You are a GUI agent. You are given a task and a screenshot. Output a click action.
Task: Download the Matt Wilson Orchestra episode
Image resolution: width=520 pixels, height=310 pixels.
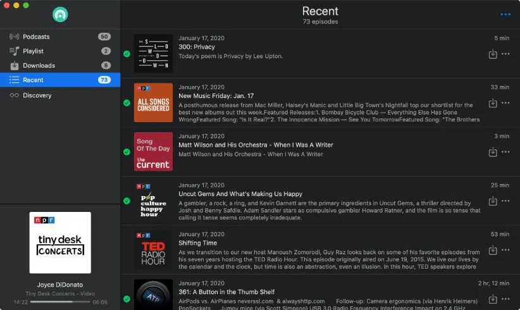click(493, 152)
